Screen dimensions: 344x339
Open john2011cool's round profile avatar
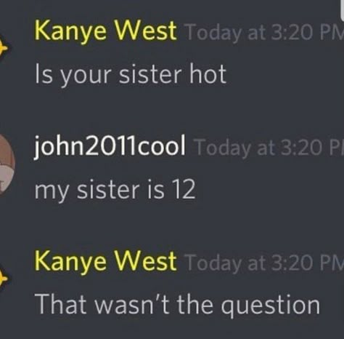click(7, 164)
